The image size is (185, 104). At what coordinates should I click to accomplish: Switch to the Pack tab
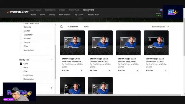pos(86,27)
